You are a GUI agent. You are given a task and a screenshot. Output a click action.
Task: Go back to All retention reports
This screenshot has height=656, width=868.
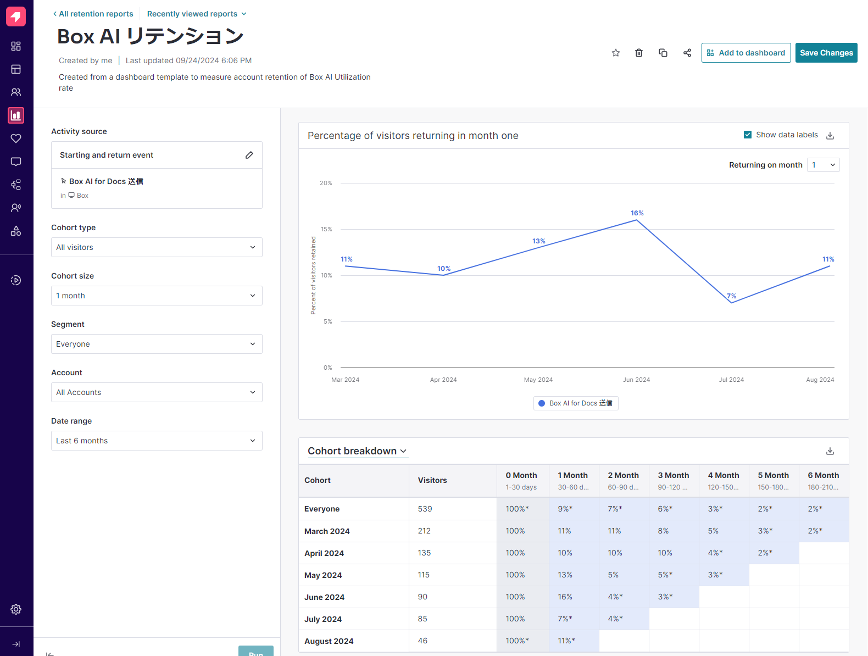(x=93, y=14)
